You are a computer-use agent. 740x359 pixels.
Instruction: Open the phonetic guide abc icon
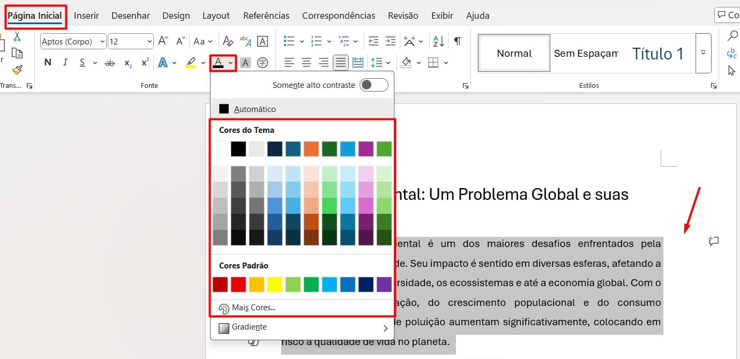coord(245,41)
